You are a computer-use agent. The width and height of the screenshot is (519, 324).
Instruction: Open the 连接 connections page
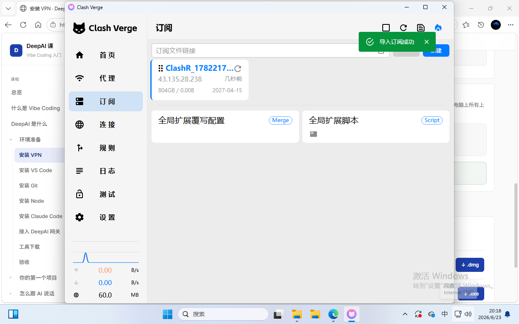pyautogui.click(x=106, y=125)
